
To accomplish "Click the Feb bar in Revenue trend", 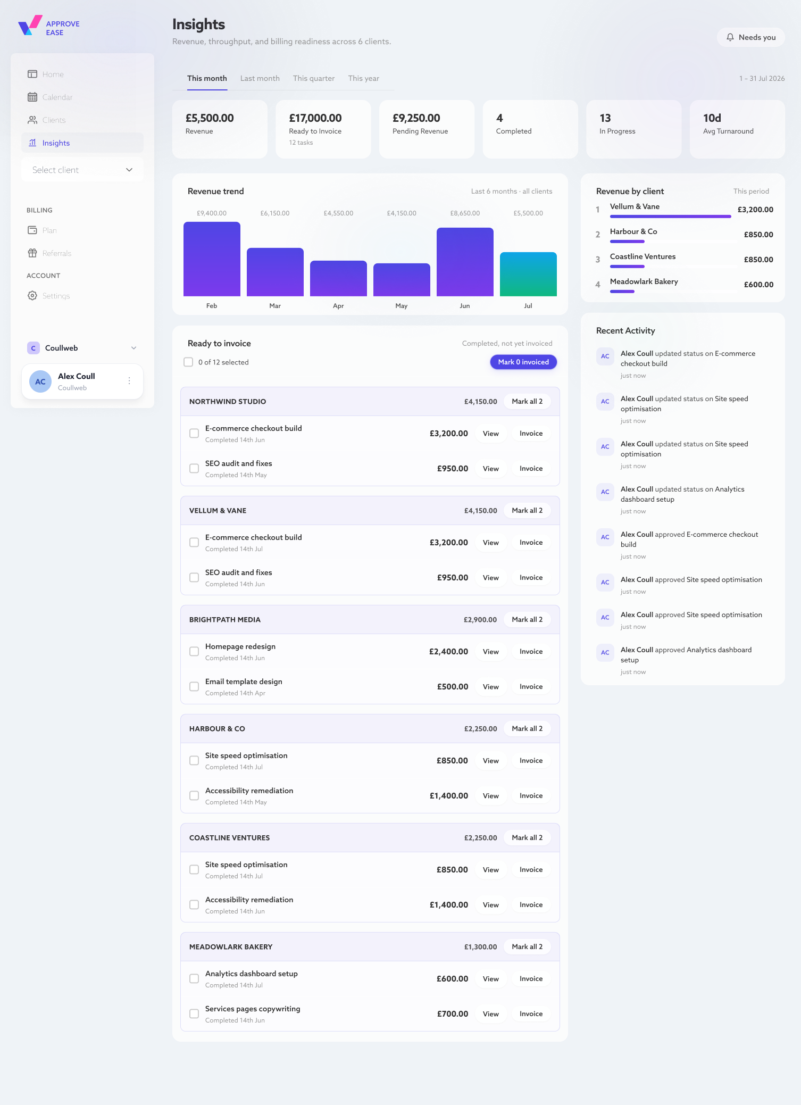I will tap(212, 259).
